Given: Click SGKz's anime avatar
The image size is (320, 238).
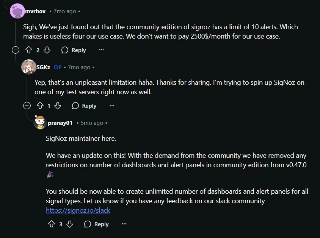Looking at the screenshot, I should click(x=28, y=67).
